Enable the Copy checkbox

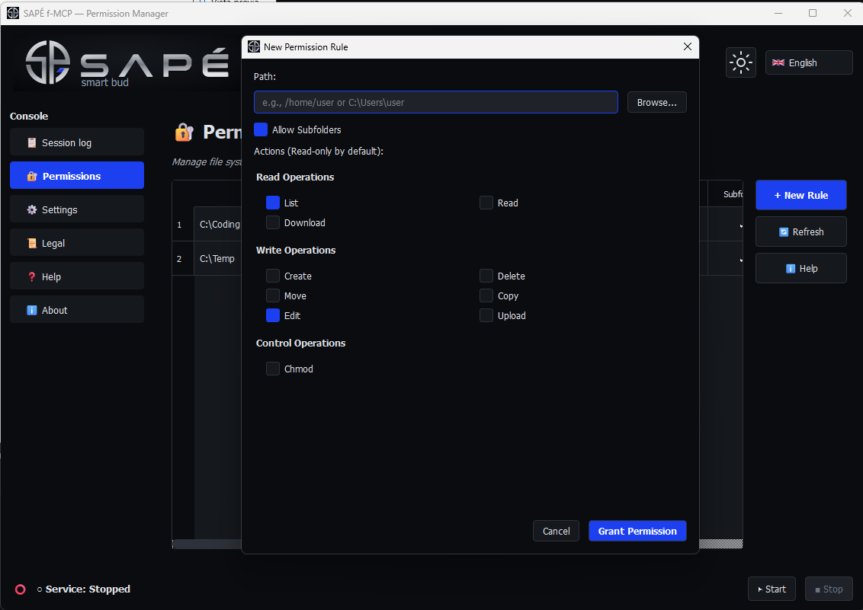pyautogui.click(x=486, y=295)
